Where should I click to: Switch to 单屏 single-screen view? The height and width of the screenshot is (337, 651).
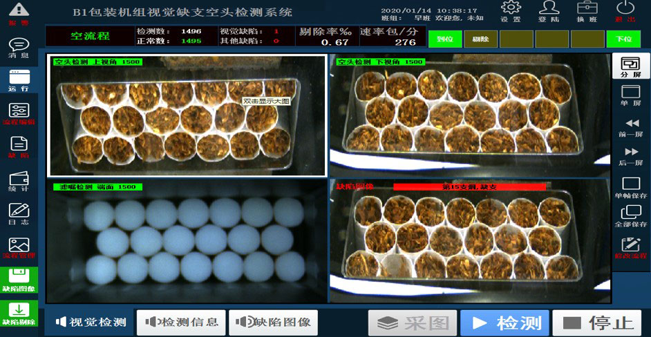pos(631,95)
